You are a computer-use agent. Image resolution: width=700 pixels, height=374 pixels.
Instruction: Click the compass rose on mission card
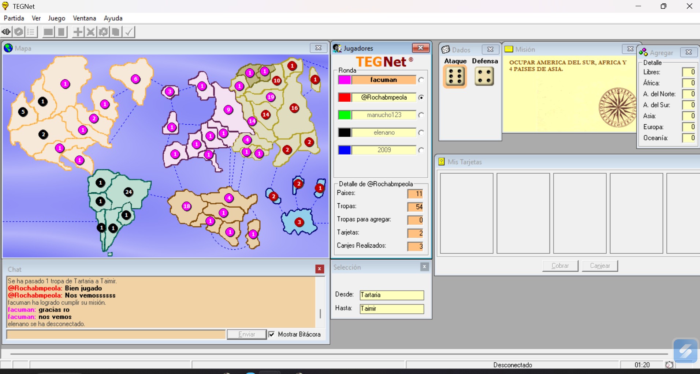617,107
